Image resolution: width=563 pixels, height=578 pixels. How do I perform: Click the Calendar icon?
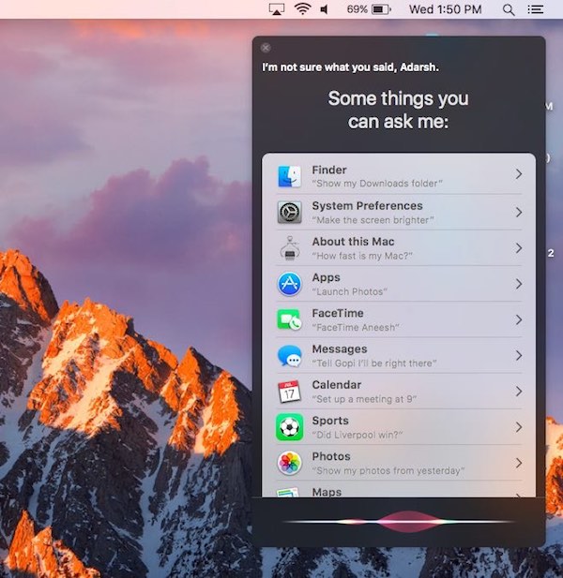click(289, 392)
